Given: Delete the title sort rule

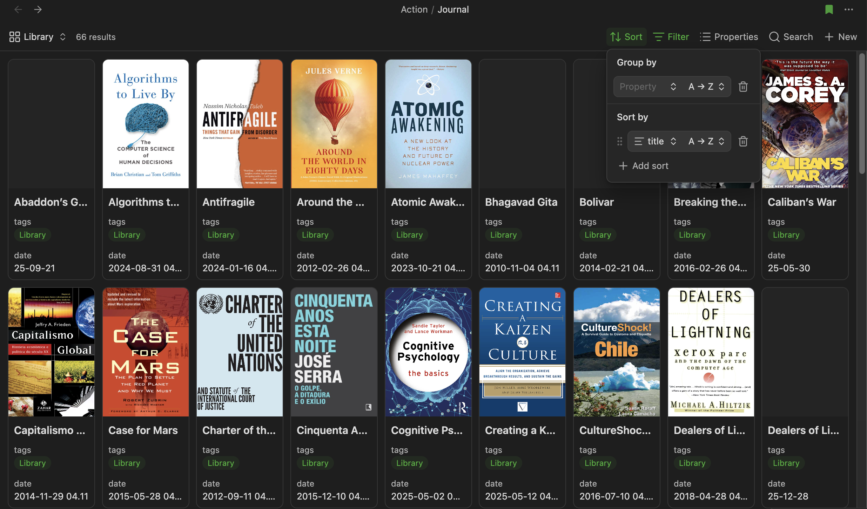Looking at the screenshot, I should click(x=743, y=141).
